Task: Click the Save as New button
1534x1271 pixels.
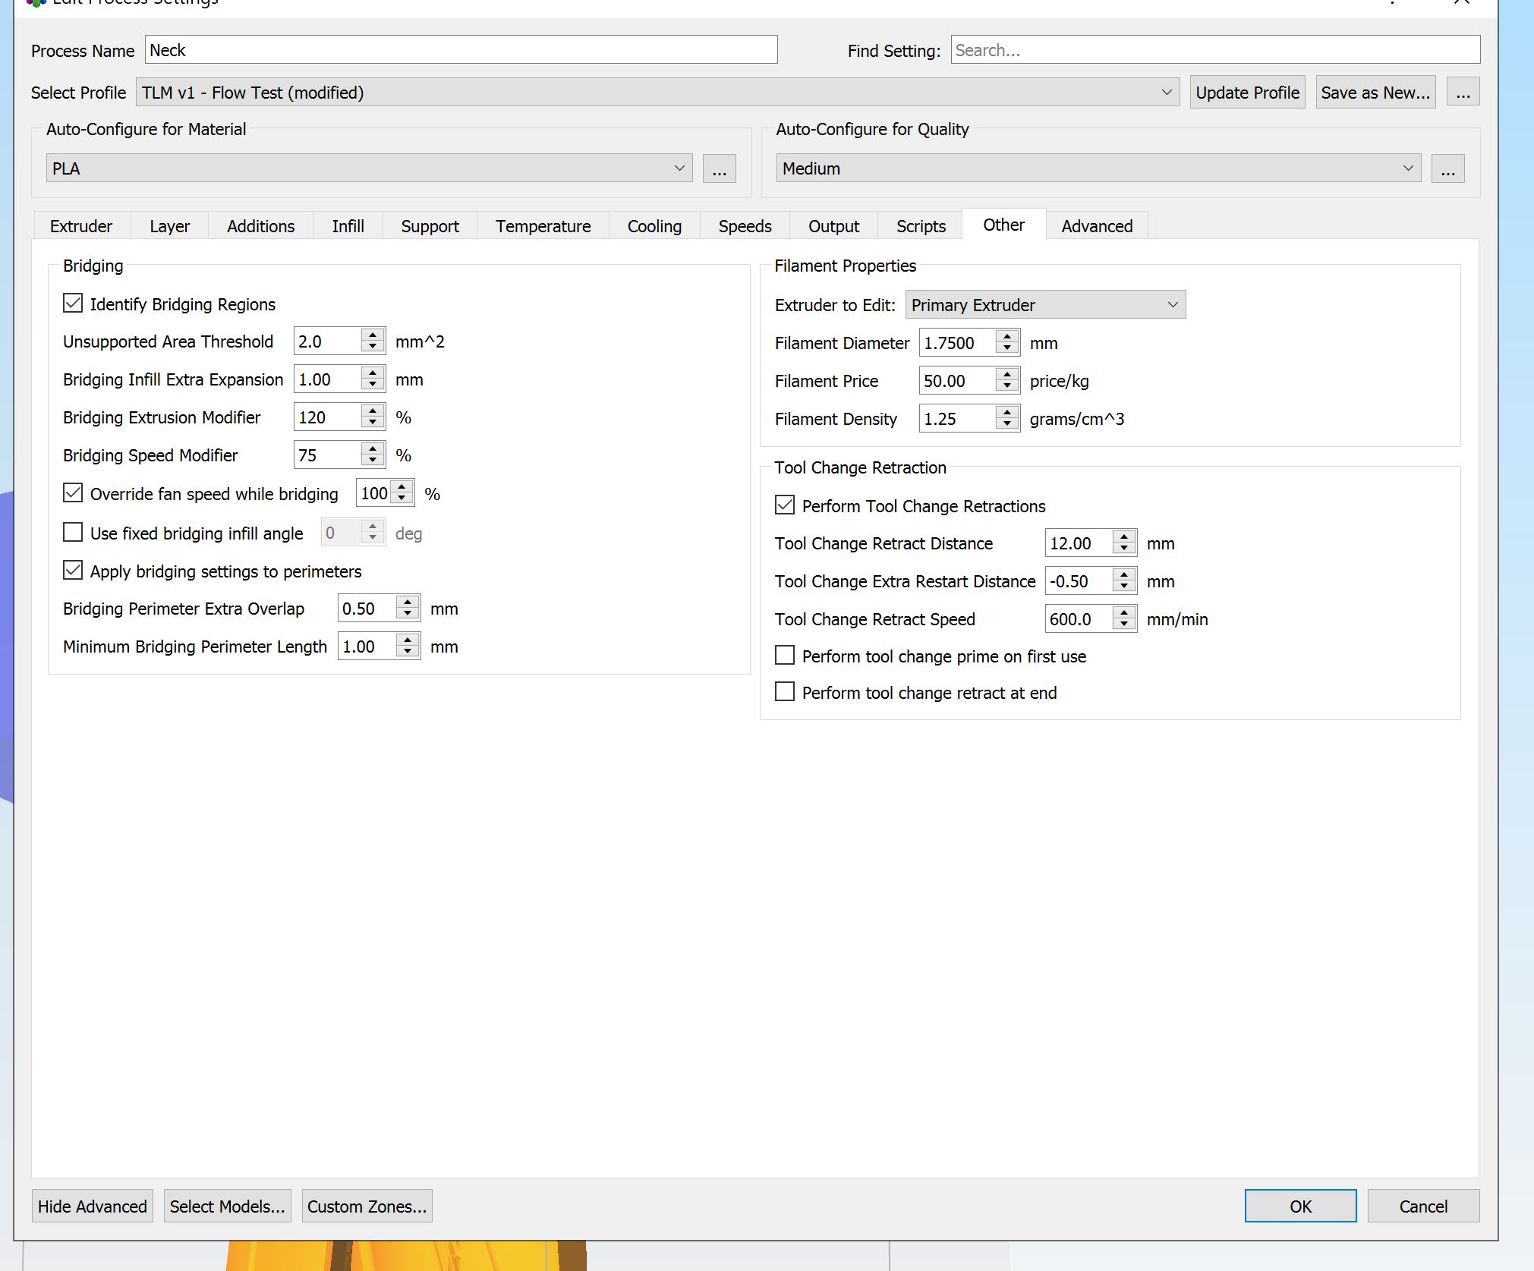Action: tap(1375, 93)
